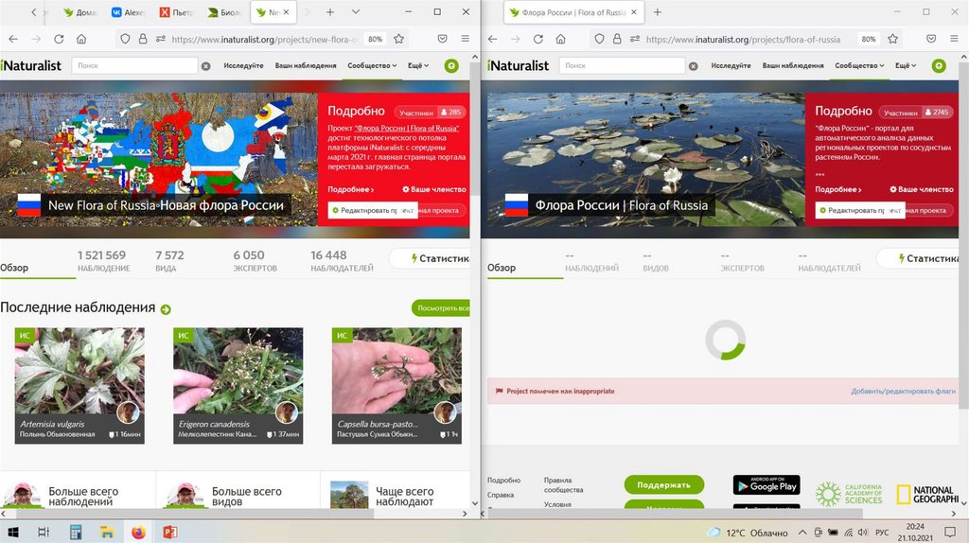This screenshot has width=969, height=543.
Task: Open File Explorer from the taskbar
Action: click(x=107, y=532)
